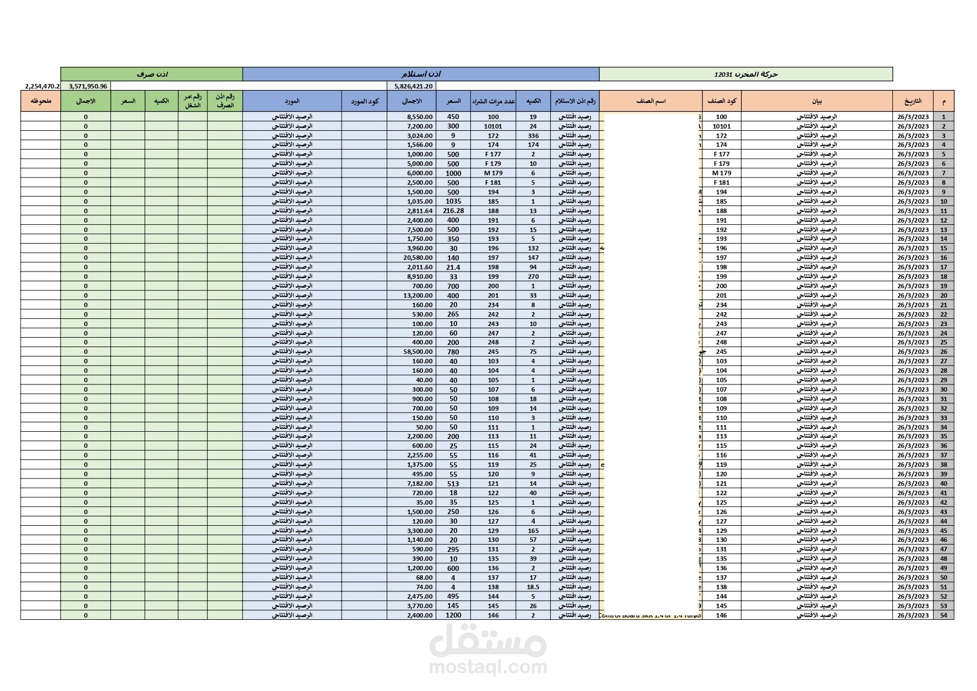Click the cell showing 3,960.00

tap(412, 248)
